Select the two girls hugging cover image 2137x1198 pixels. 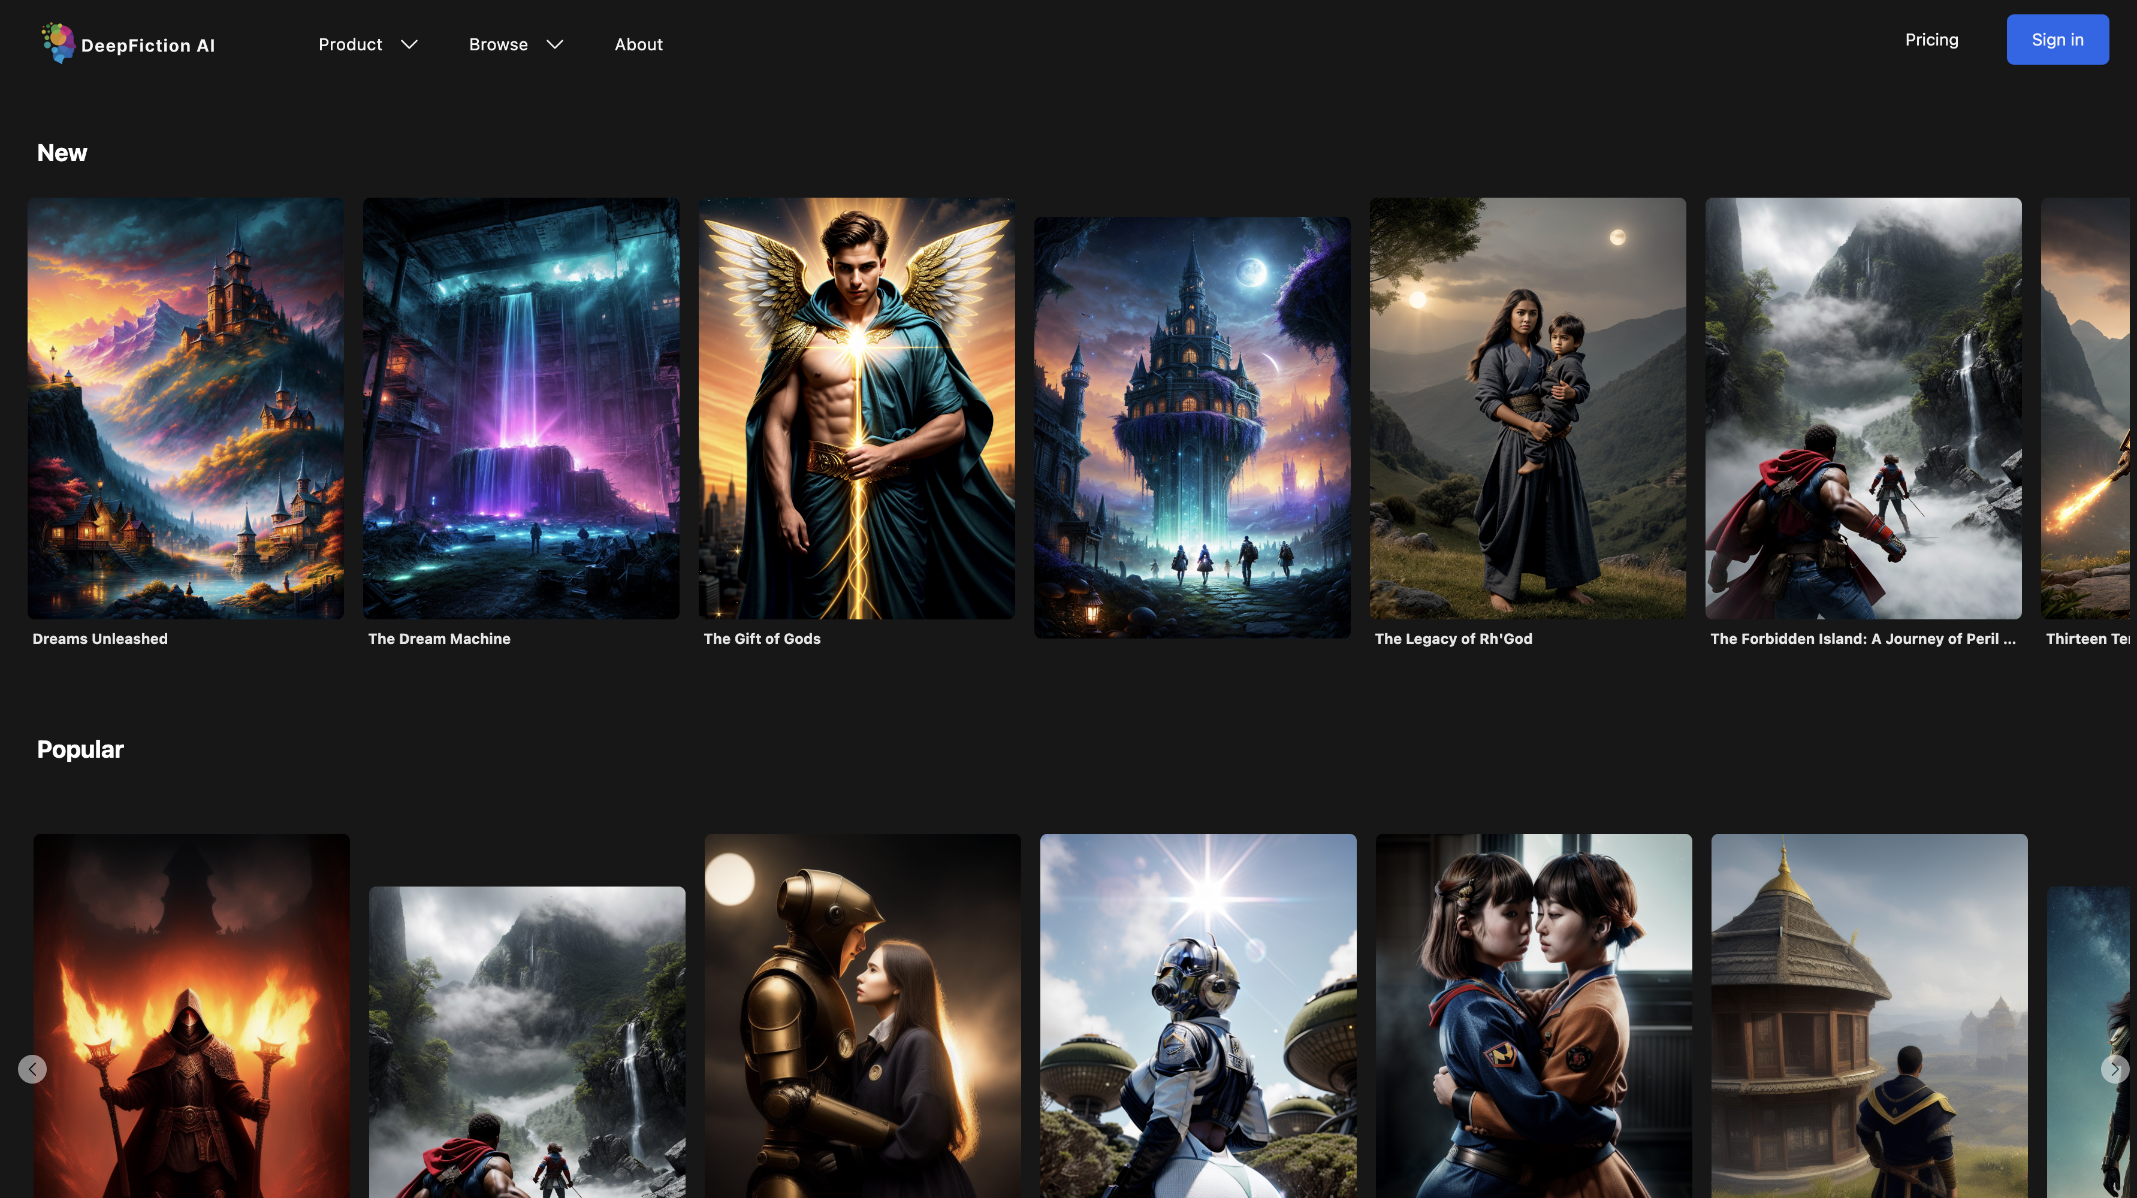click(x=1533, y=1016)
